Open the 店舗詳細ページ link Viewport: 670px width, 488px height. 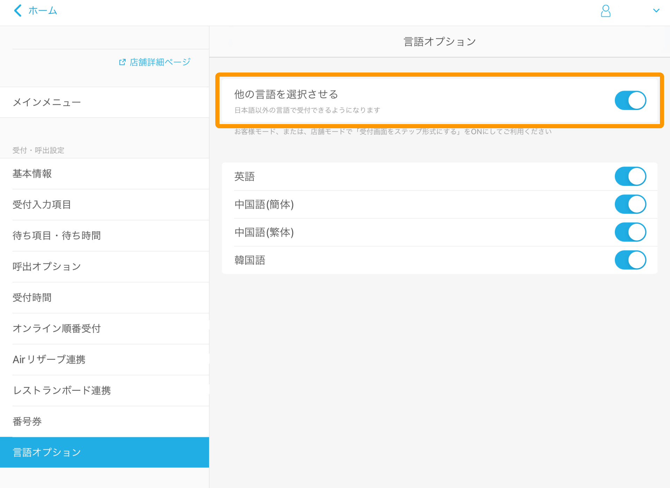(159, 62)
